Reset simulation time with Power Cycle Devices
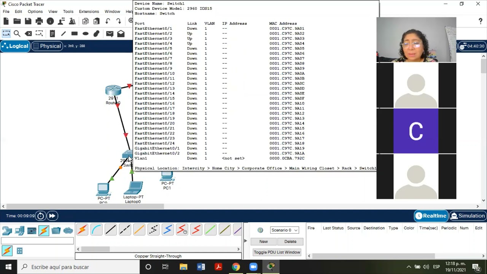The image size is (487, 274). pyautogui.click(x=41, y=216)
